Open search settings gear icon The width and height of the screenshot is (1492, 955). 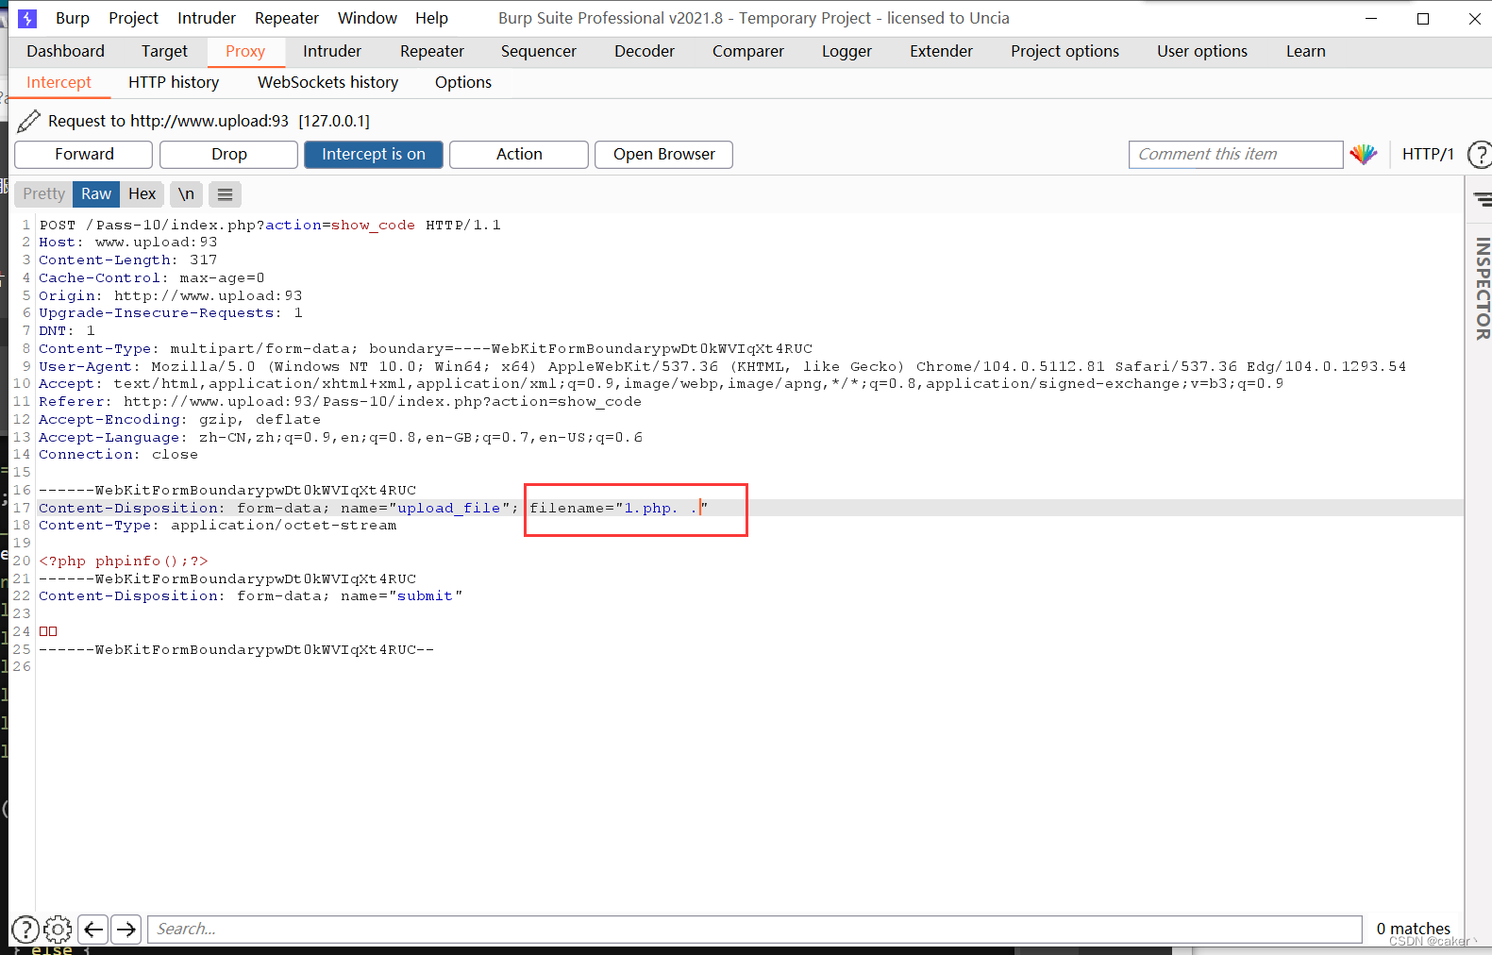pos(58,930)
